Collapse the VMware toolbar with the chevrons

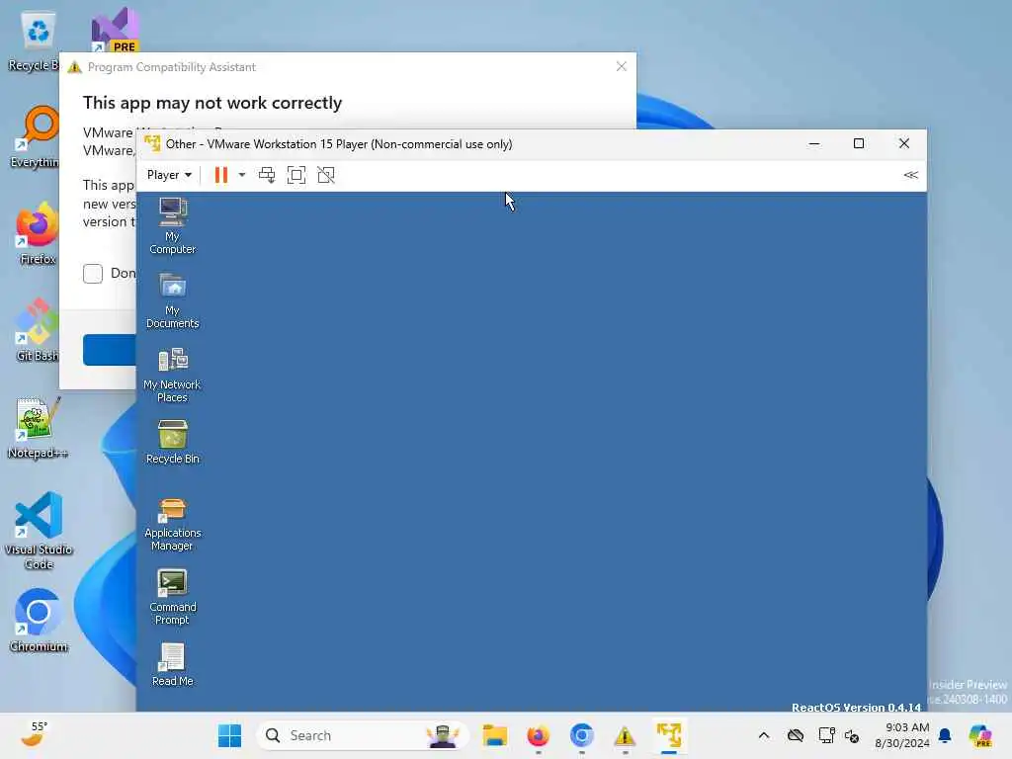(x=910, y=175)
